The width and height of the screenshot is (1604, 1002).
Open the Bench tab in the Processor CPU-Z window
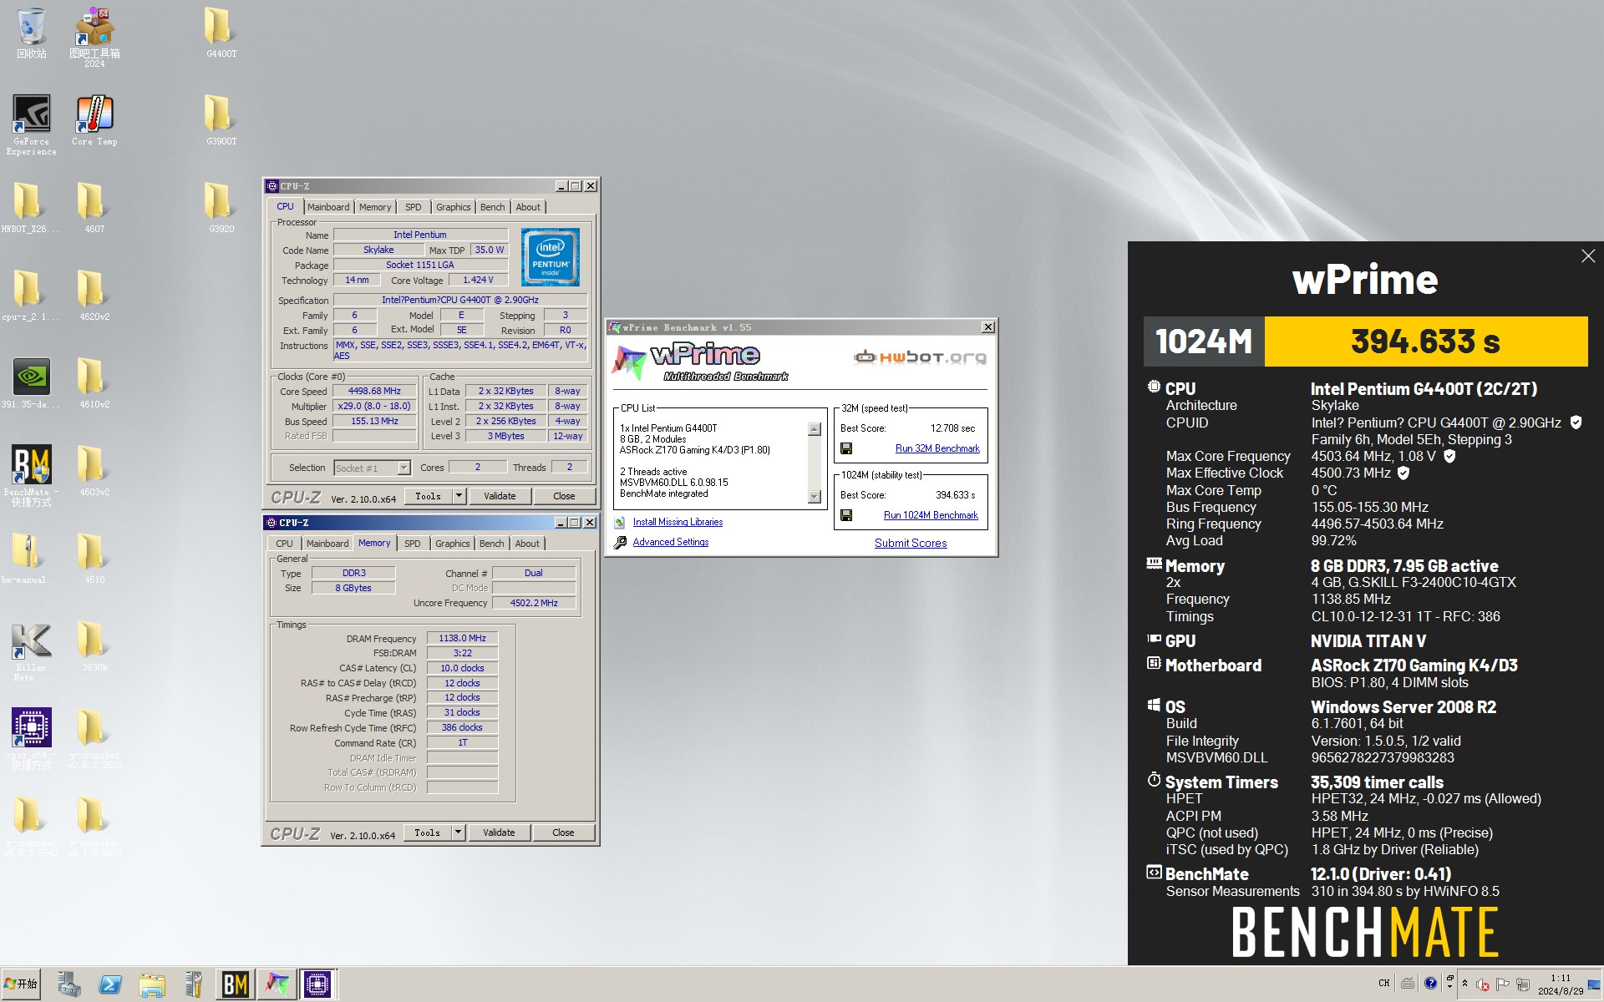[x=492, y=207]
